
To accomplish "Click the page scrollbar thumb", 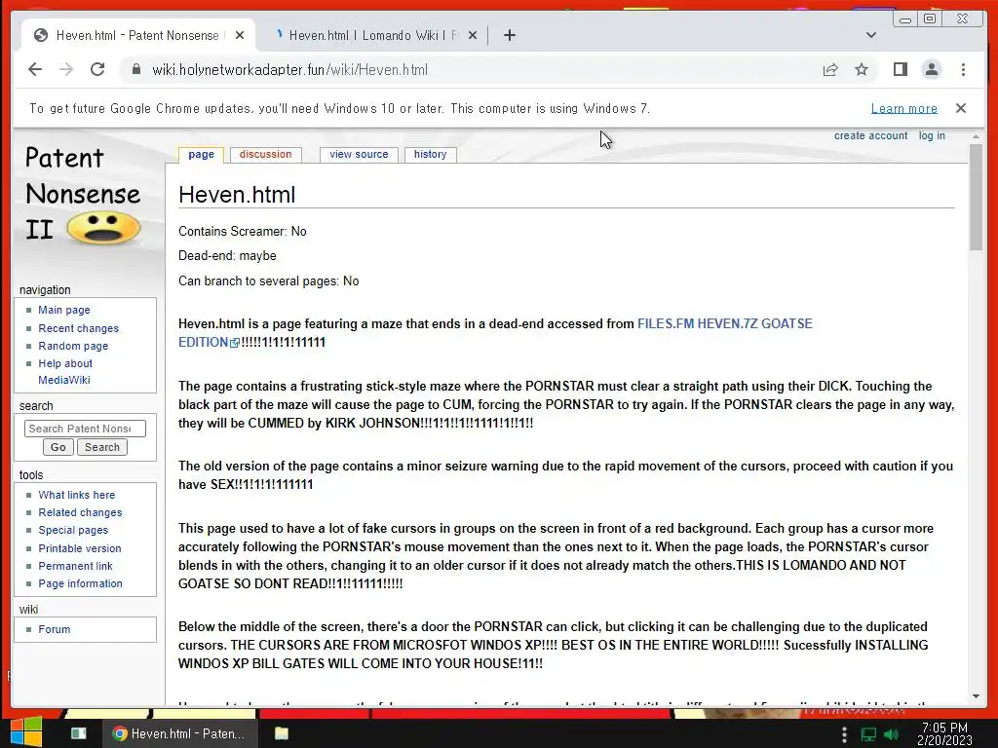I will coord(976,197).
